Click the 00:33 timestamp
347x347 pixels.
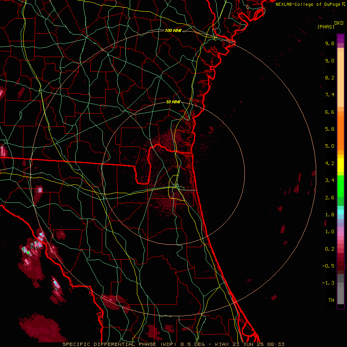(276, 344)
